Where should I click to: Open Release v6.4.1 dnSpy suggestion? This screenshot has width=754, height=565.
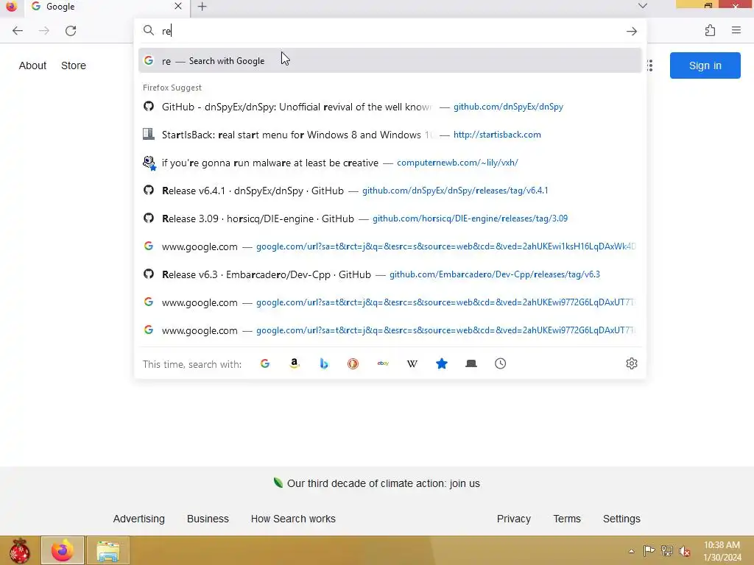tap(390, 191)
